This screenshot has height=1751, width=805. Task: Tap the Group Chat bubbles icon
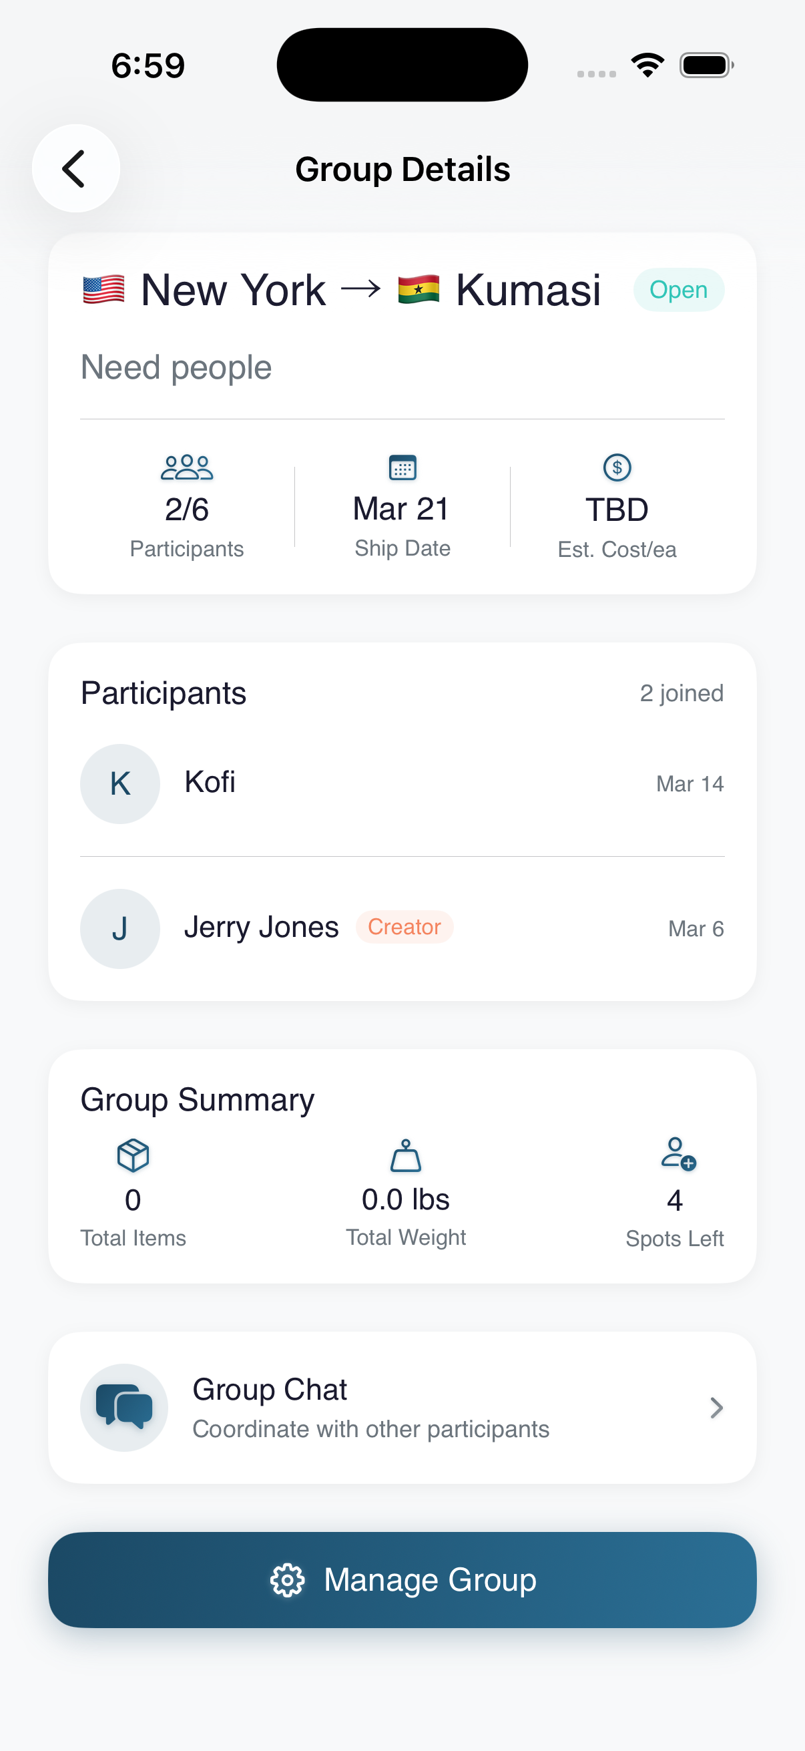[123, 1407]
